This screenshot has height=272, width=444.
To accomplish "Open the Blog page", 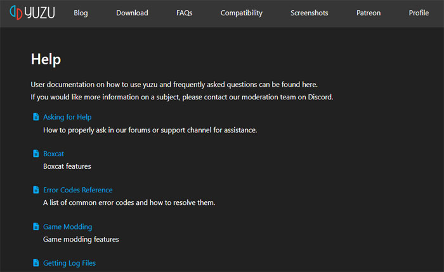I will (x=81, y=13).
